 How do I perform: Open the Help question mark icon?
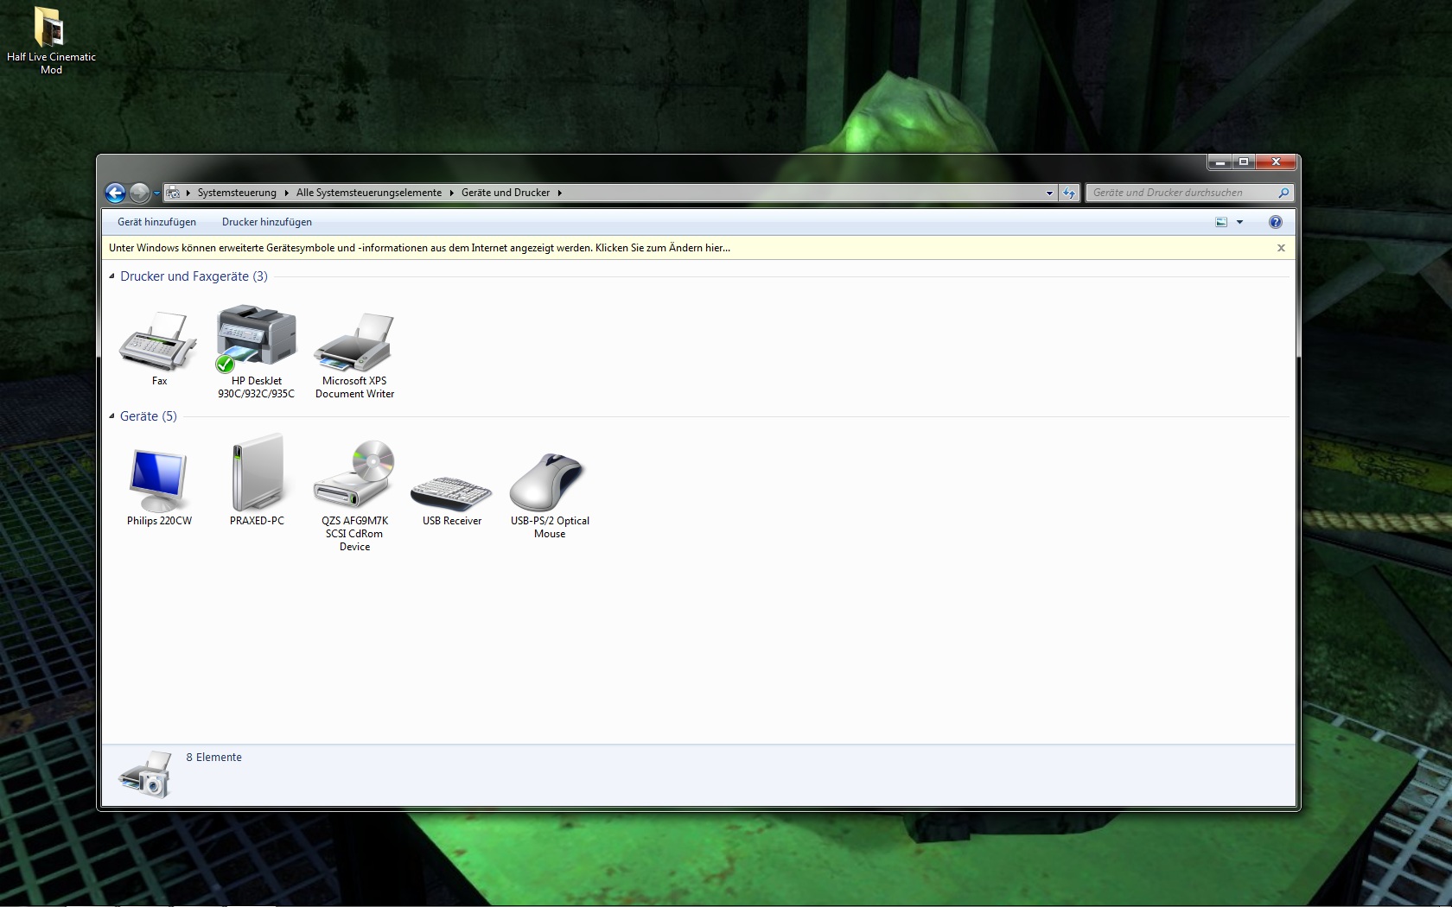tap(1275, 222)
